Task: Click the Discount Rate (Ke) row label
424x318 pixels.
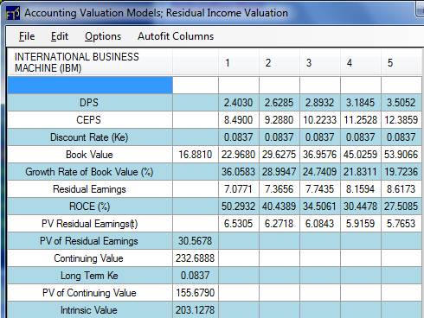Action: point(90,137)
